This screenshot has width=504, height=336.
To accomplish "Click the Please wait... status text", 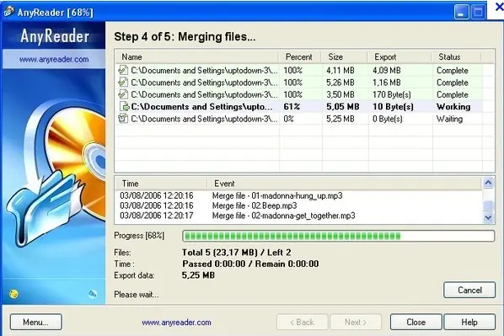I will (137, 294).
